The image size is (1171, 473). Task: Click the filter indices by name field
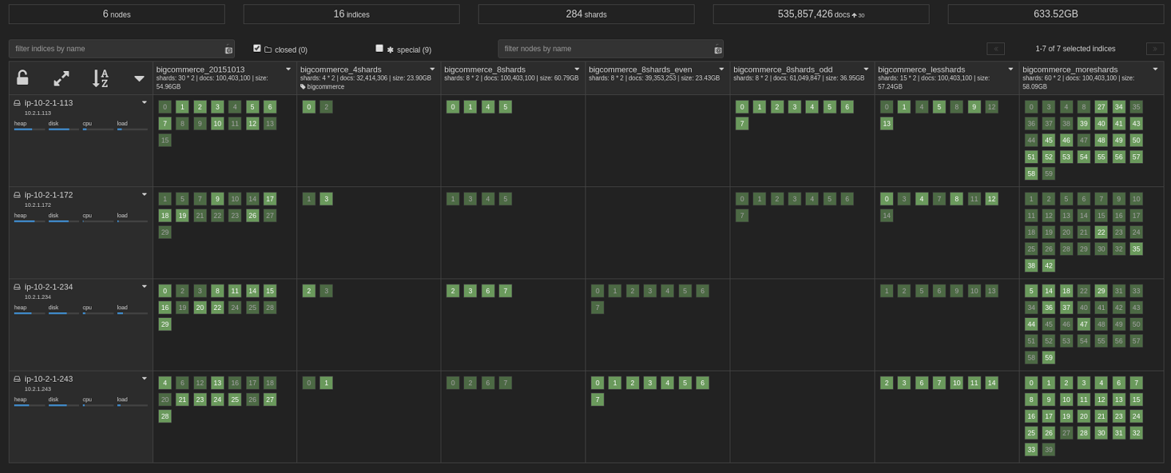tap(121, 49)
